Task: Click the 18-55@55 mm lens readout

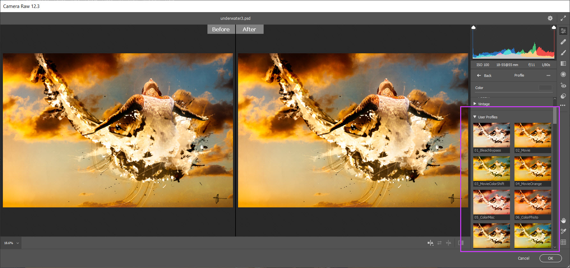Action: pos(507,65)
